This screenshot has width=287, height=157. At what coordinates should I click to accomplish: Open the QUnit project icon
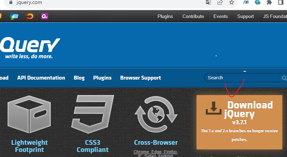45,16
